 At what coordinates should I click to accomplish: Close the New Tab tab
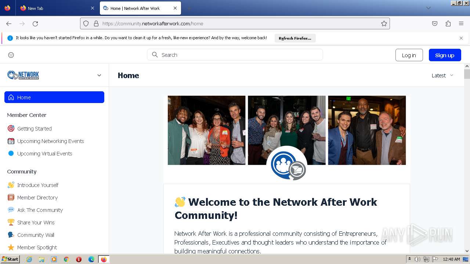click(93, 8)
